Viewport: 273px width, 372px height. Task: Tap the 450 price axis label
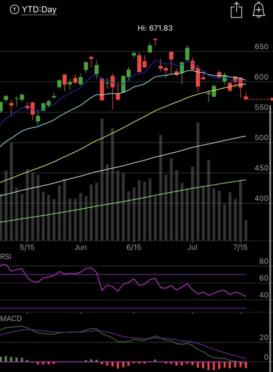pyautogui.click(x=261, y=168)
